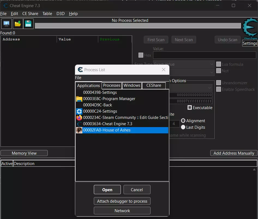Switch to the CEShare tab

tap(154, 85)
